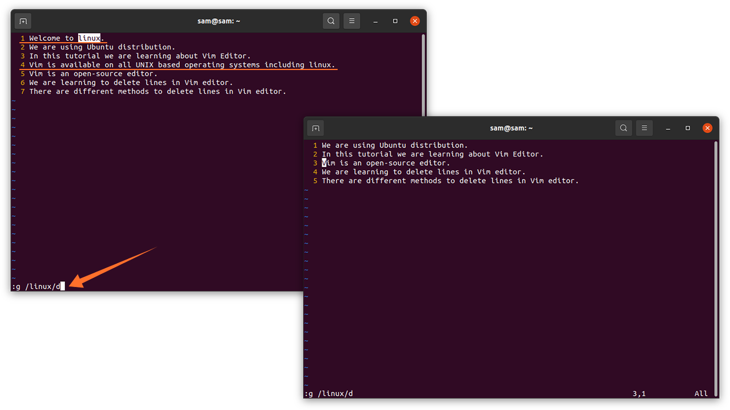This screenshot has width=730, height=410.
Task: Maximize the upper-left terminal window
Action: pos(395,21)
